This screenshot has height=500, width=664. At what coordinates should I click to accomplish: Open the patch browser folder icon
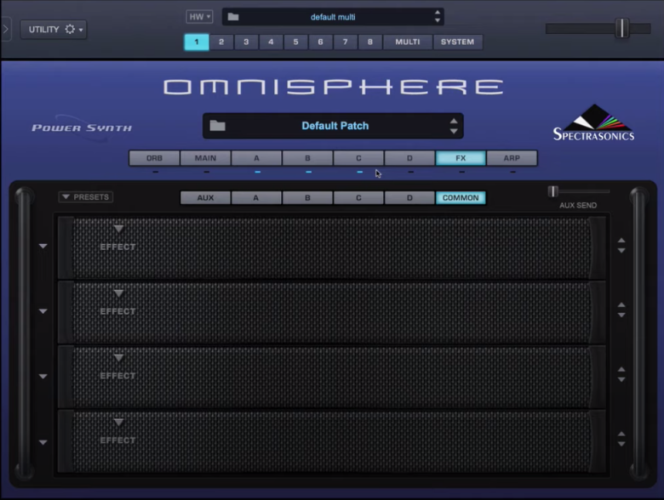(x=218, y=126)
